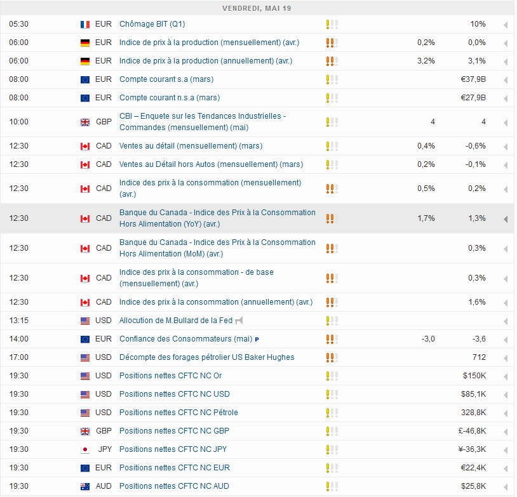Click the Japan flag on the CFTC NC JPY row
The height and width of the screenshot is (497, 517).
85,449
